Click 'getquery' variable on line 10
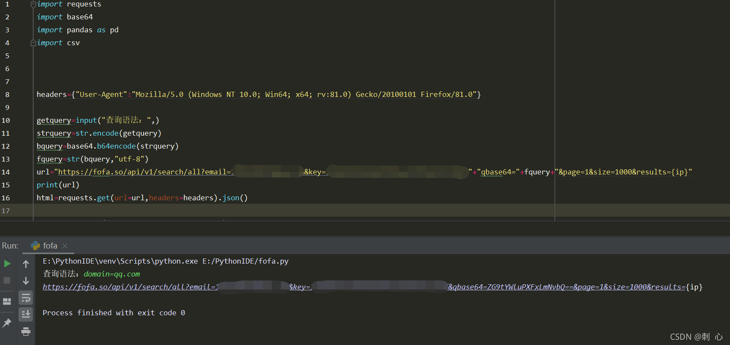Screen dimensions: 730x345 tap(54, 120)
